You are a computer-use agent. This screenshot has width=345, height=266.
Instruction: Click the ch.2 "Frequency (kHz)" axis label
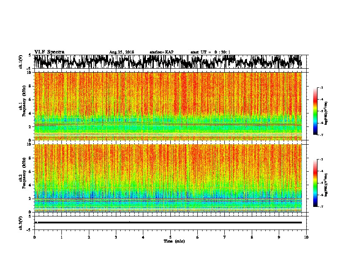click(24, 173)
